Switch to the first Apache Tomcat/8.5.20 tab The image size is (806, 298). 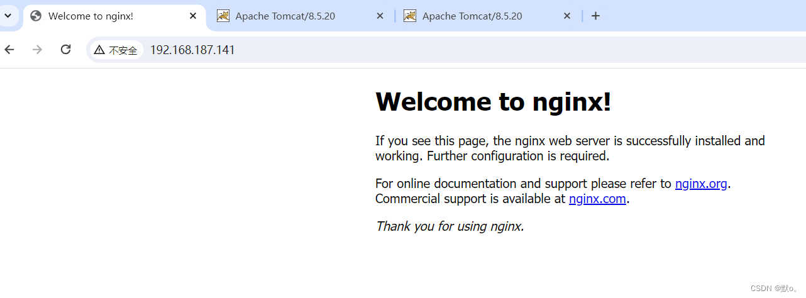point(301,16)
